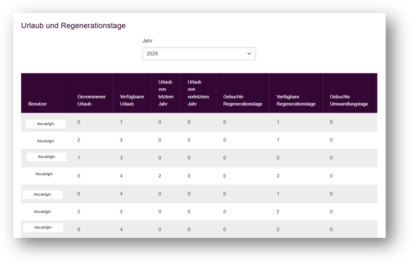The width and height of the screenshot is (412, 264).
Task: Click the Abcdefghi button in the last row
Action: click(x=43, y=227)
